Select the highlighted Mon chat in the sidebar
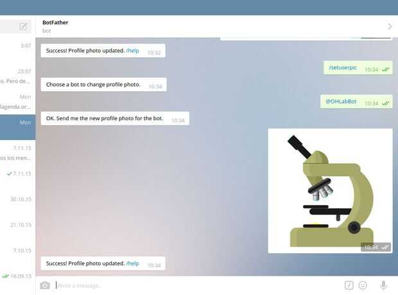This screenshot has height=295, width=398. coord(18,127)
